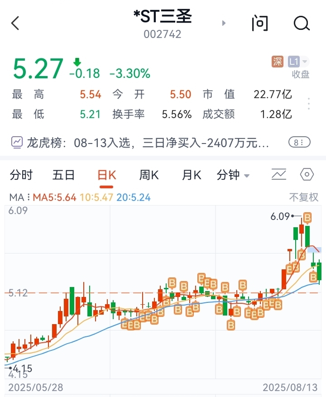Image resolution: width=326 pixels, height=397 pixels.
Task: Tap the 换手率 5.56% value
Action: [x=177, y=115]
